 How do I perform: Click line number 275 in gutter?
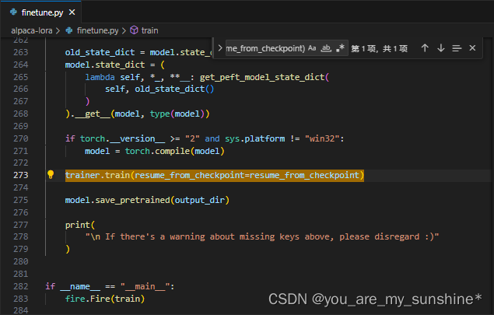[21, 200]
